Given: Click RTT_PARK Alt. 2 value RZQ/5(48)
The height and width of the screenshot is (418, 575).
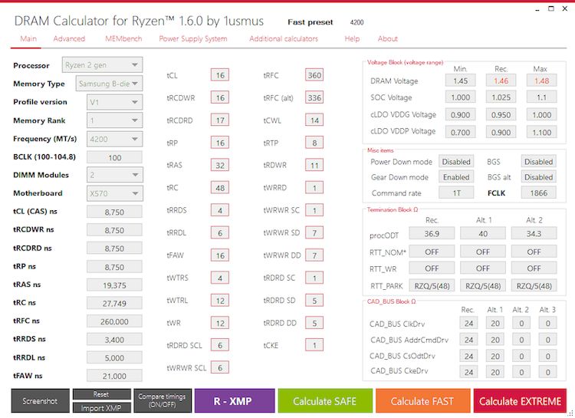Looking at the screenshot, I should coord(534,285).
